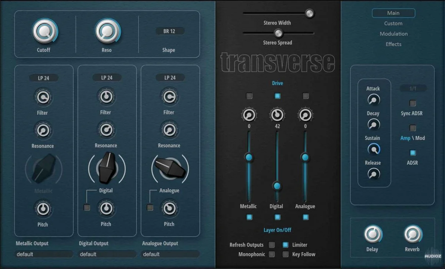Click the large Metallic selector knob
The width and height of the screenshot is (445, 269).
click(43, 169)
